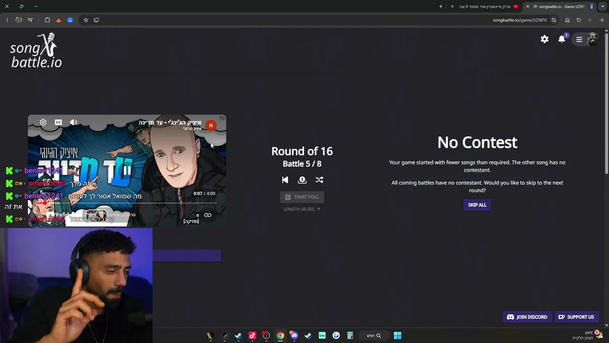Shuffle the battle songs

point(319,180)
